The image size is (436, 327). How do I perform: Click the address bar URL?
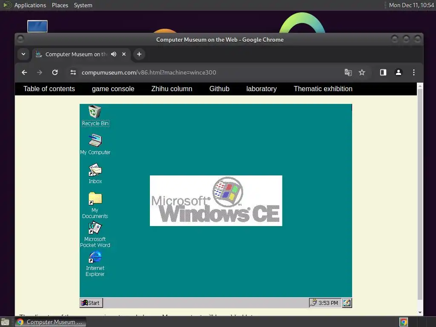click(149, 72)
